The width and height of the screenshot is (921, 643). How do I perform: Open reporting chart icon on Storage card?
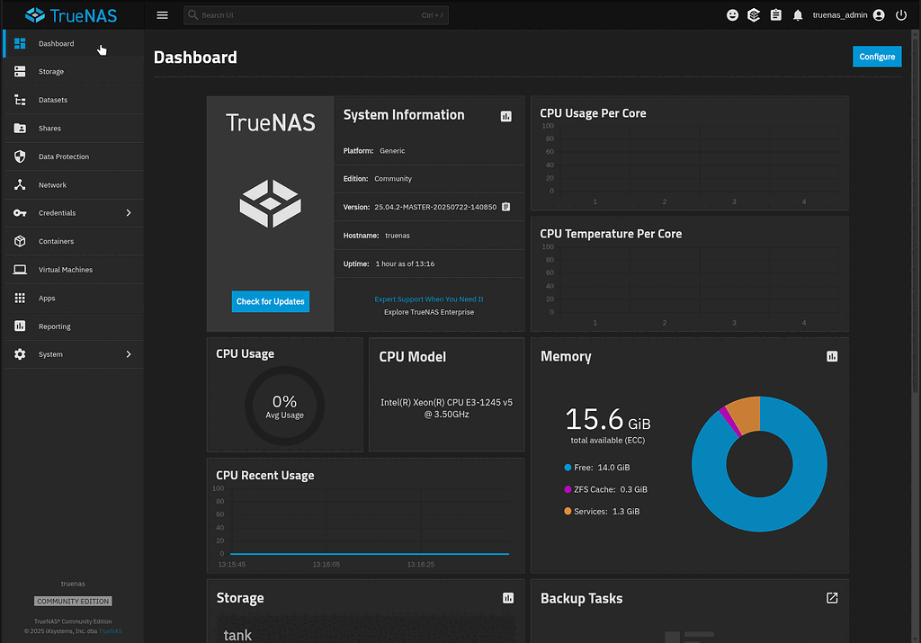[507, 597]
